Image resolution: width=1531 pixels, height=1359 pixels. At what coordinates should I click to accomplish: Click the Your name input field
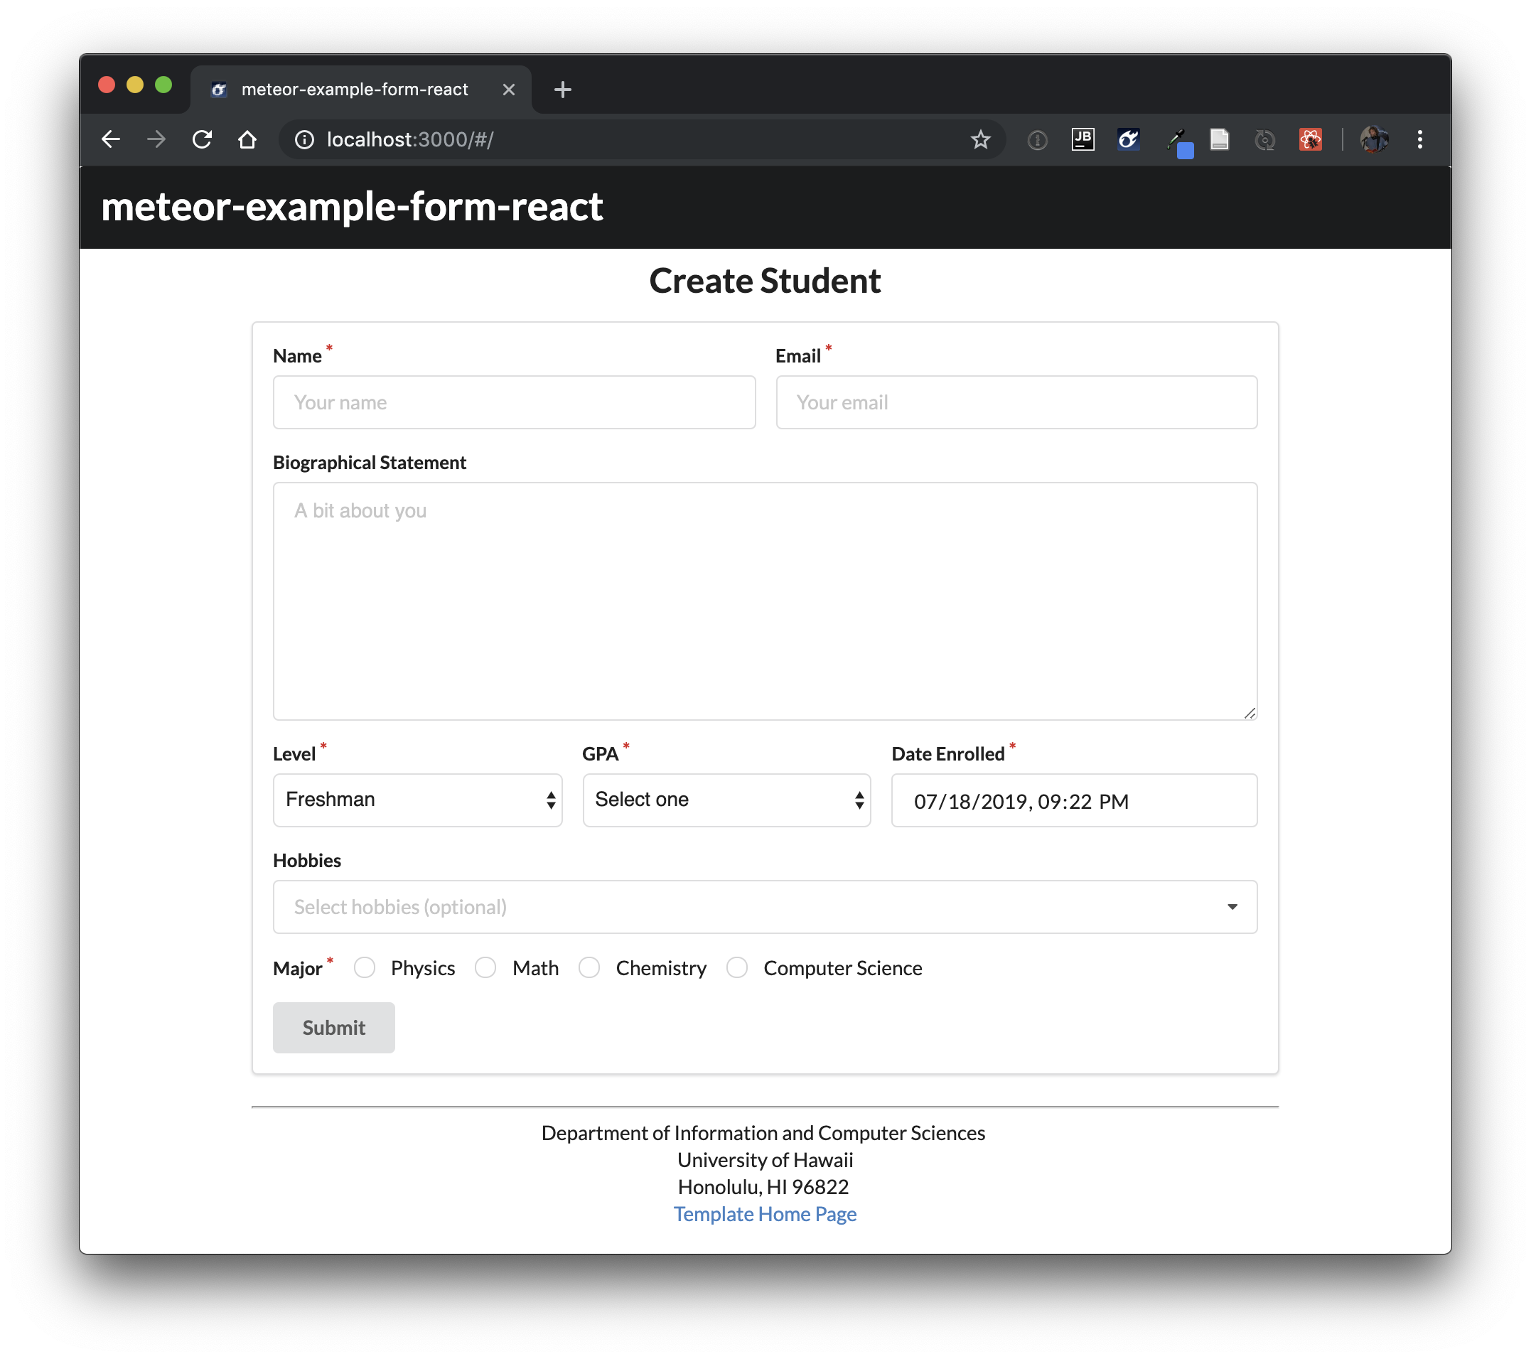click(514, 402)
